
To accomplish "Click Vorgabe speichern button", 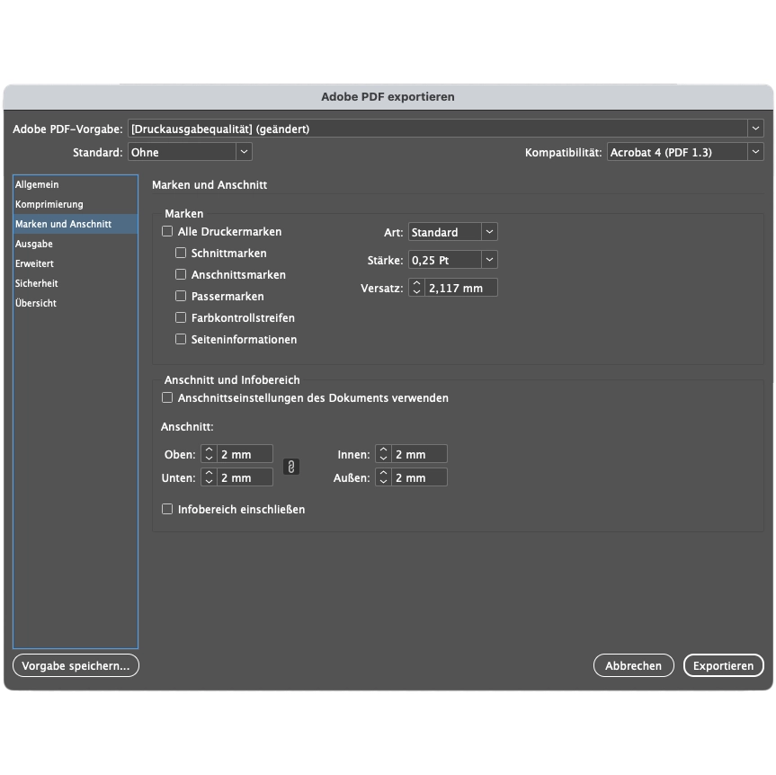I will (x=76, y=665).
